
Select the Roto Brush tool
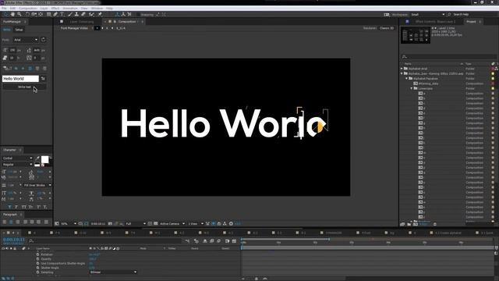point(92,14)
